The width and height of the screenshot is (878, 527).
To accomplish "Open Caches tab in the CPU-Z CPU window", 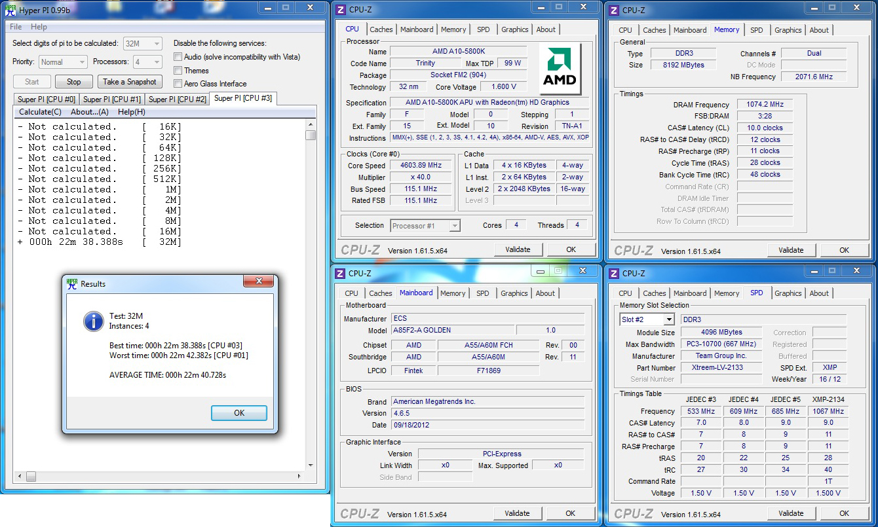I will (x=381, y=29).
